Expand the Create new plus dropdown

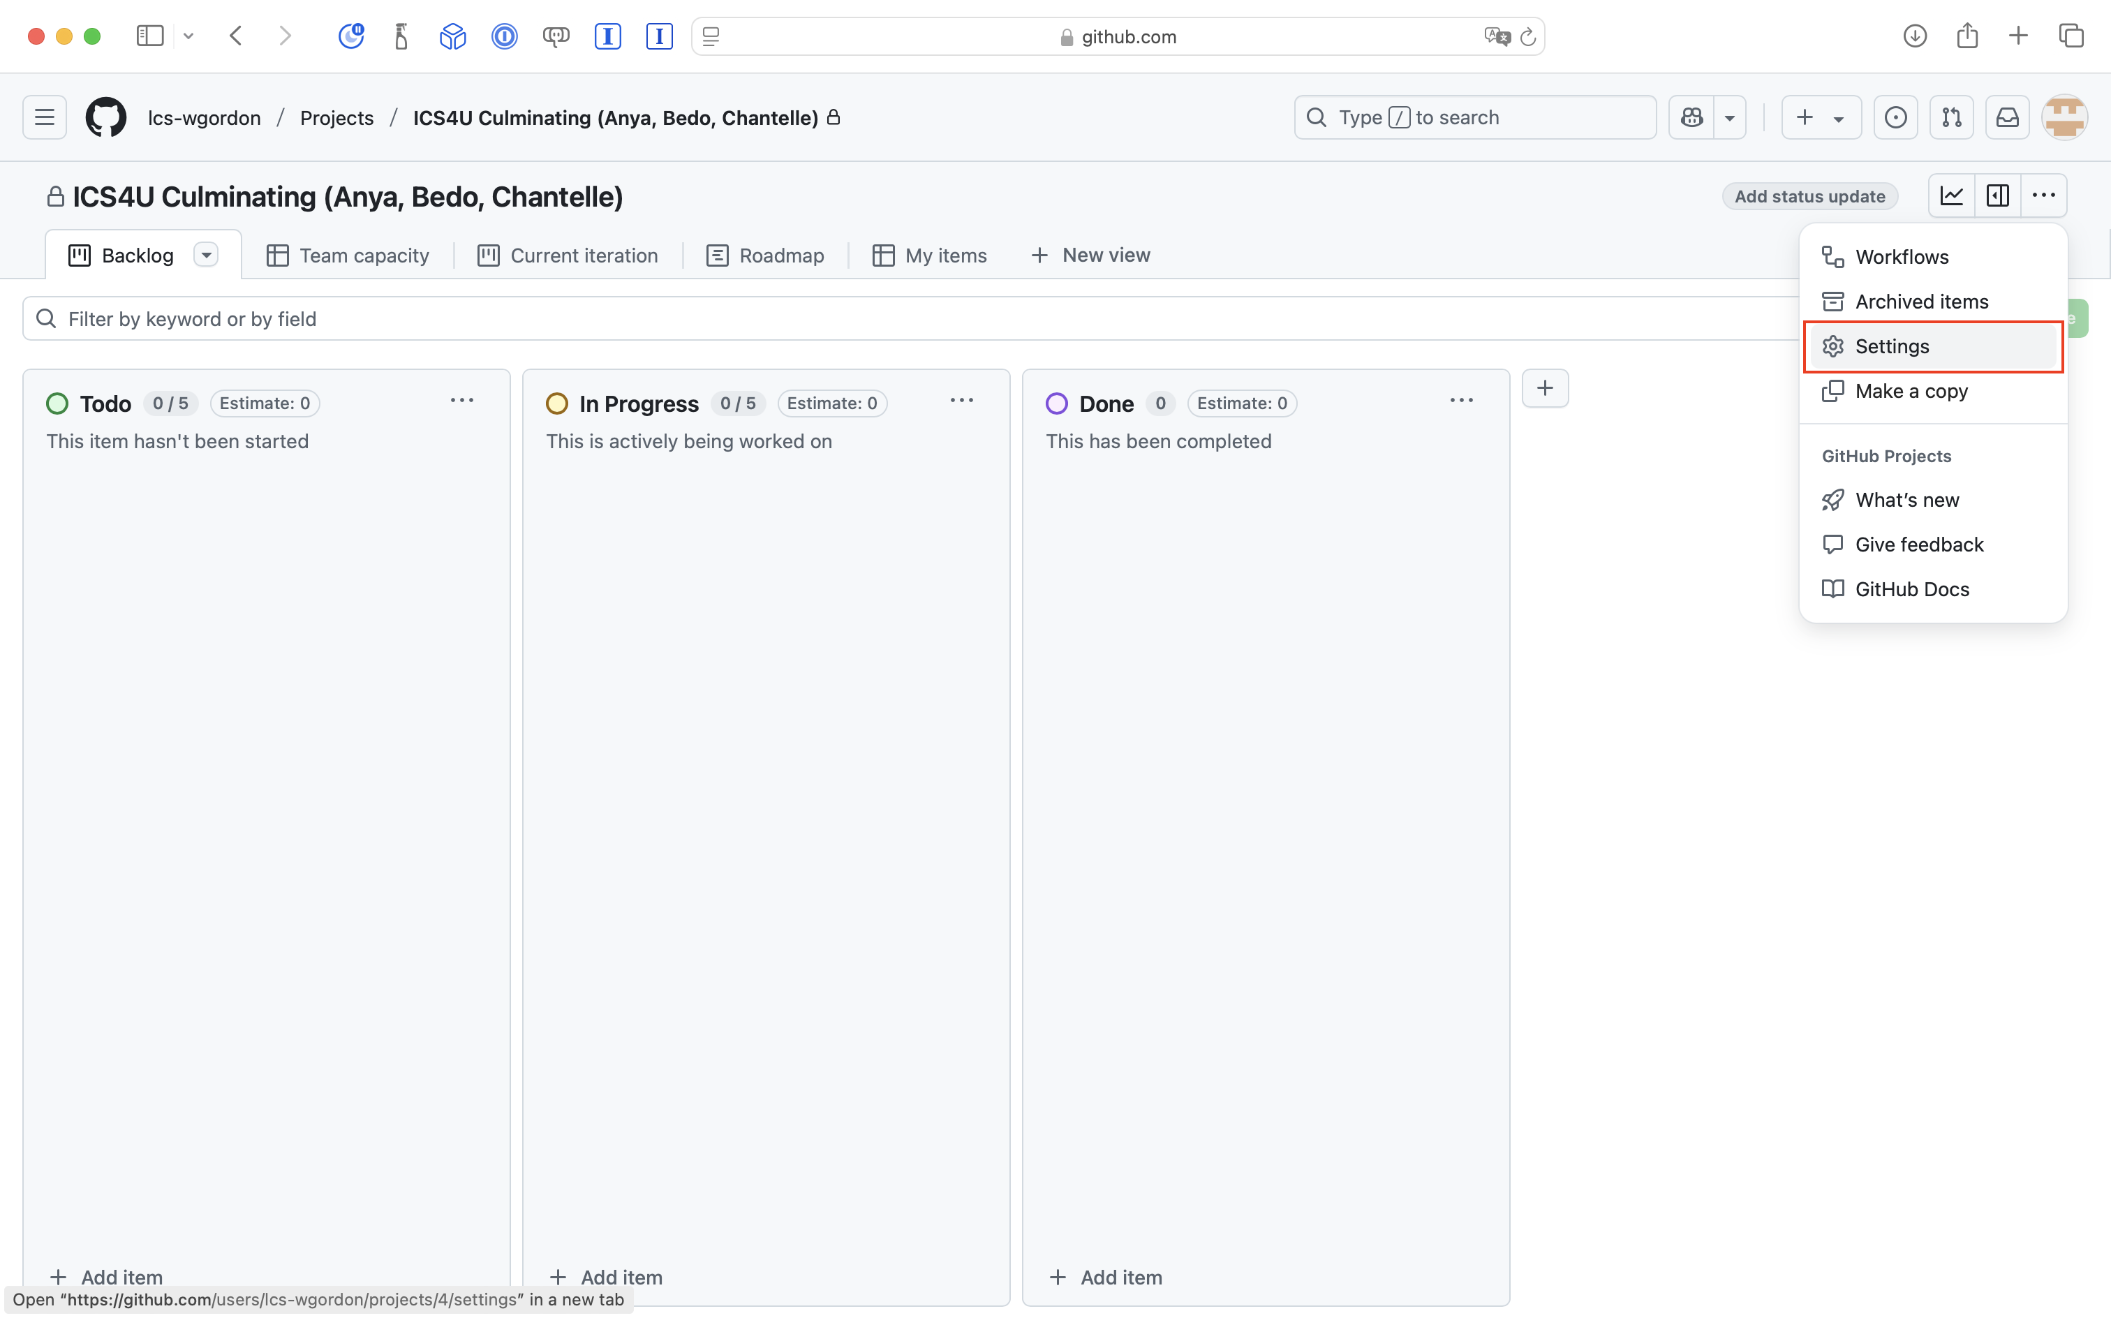1820,117
